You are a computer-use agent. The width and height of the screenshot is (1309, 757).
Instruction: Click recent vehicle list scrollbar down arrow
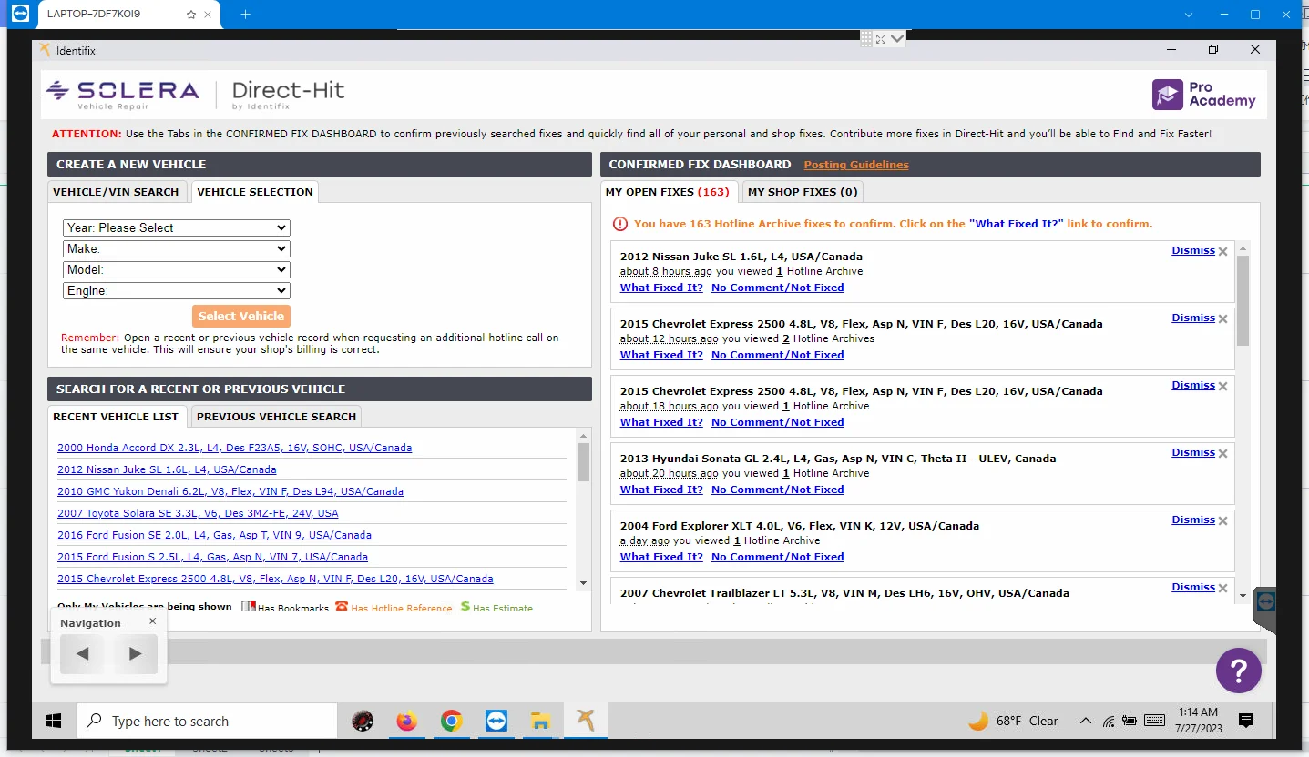click(584, 583)
